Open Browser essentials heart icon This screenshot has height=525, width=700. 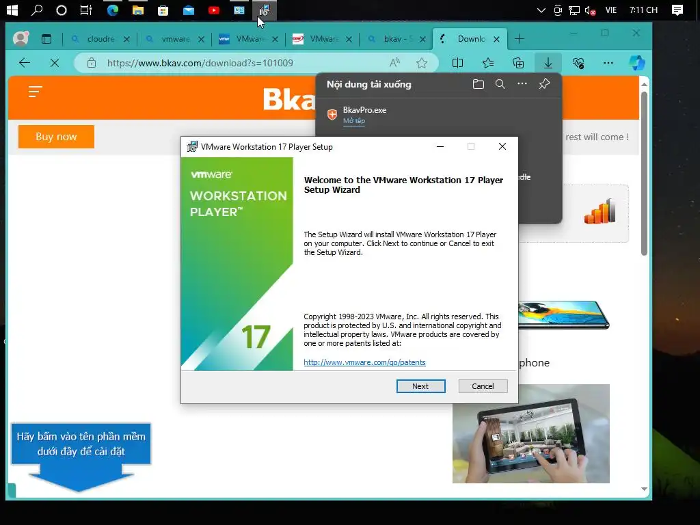coord(578,63)
